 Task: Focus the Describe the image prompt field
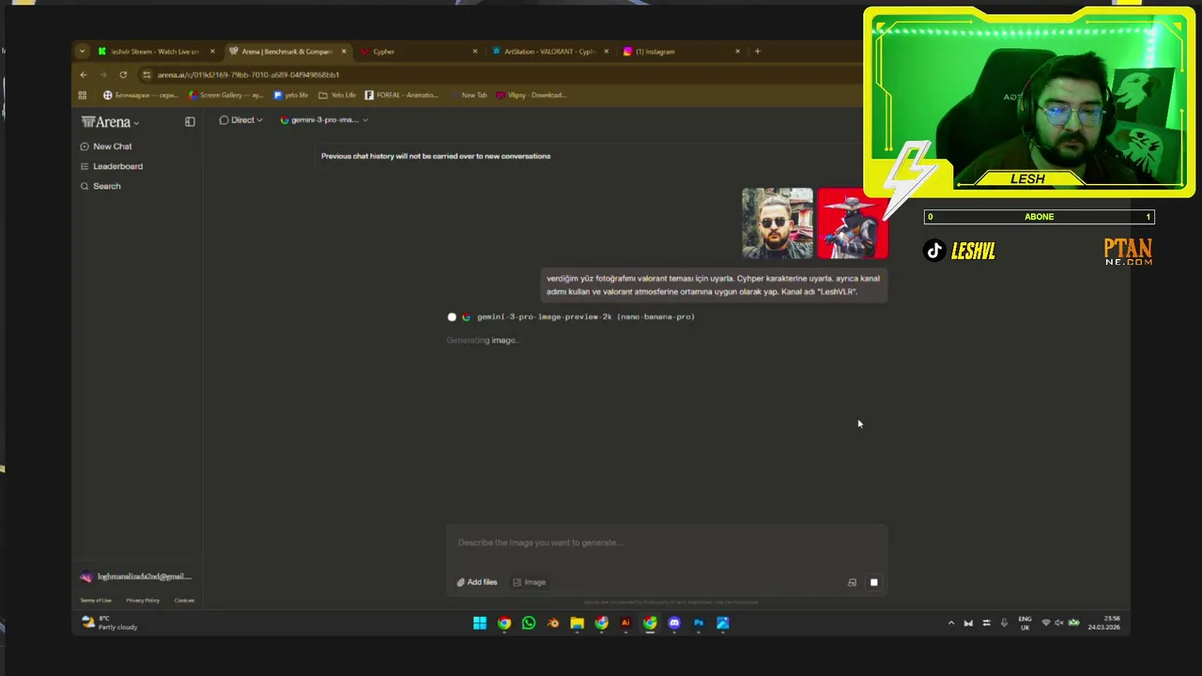pos(667,543)
